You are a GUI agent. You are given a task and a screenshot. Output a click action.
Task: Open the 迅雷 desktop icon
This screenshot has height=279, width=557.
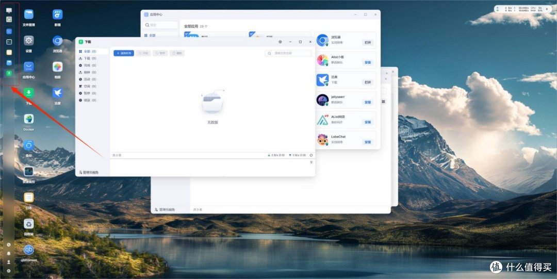[58, 93]
